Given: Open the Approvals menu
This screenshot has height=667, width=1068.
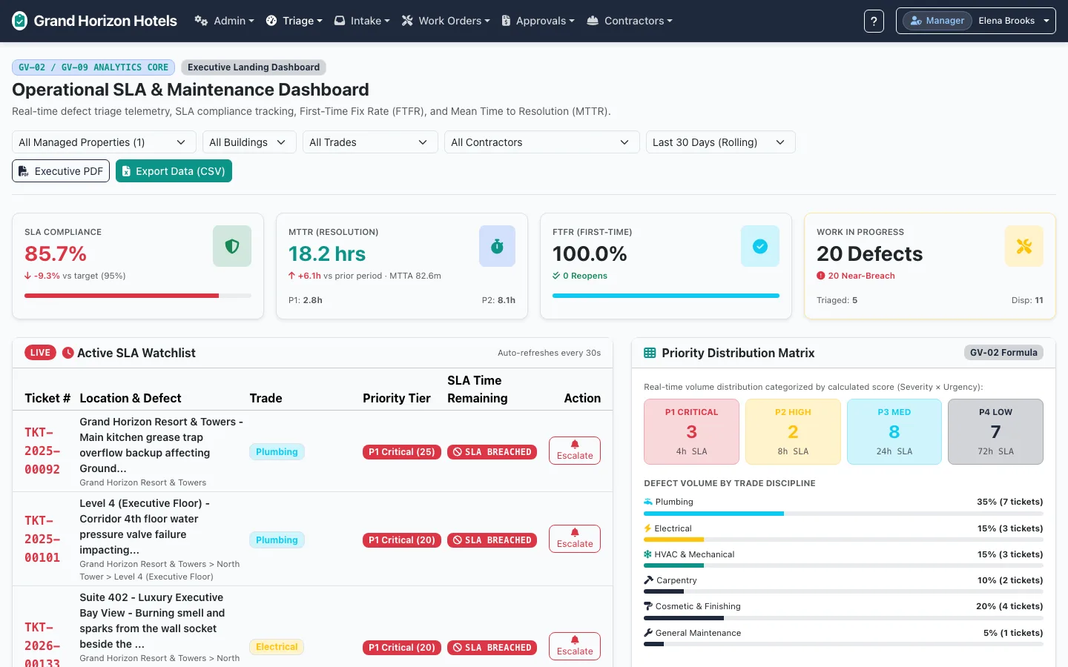Looking at the screenshot, I should pos(538,21).
